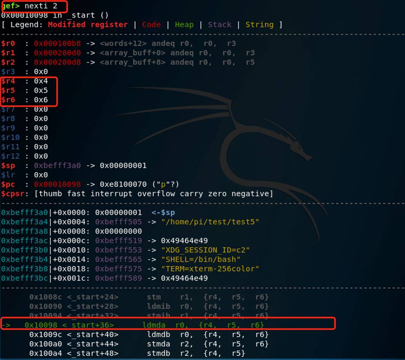Select the 'Modified register' legend label
The height and width of the screenshot is (360, 405).
tap(88, 25)
